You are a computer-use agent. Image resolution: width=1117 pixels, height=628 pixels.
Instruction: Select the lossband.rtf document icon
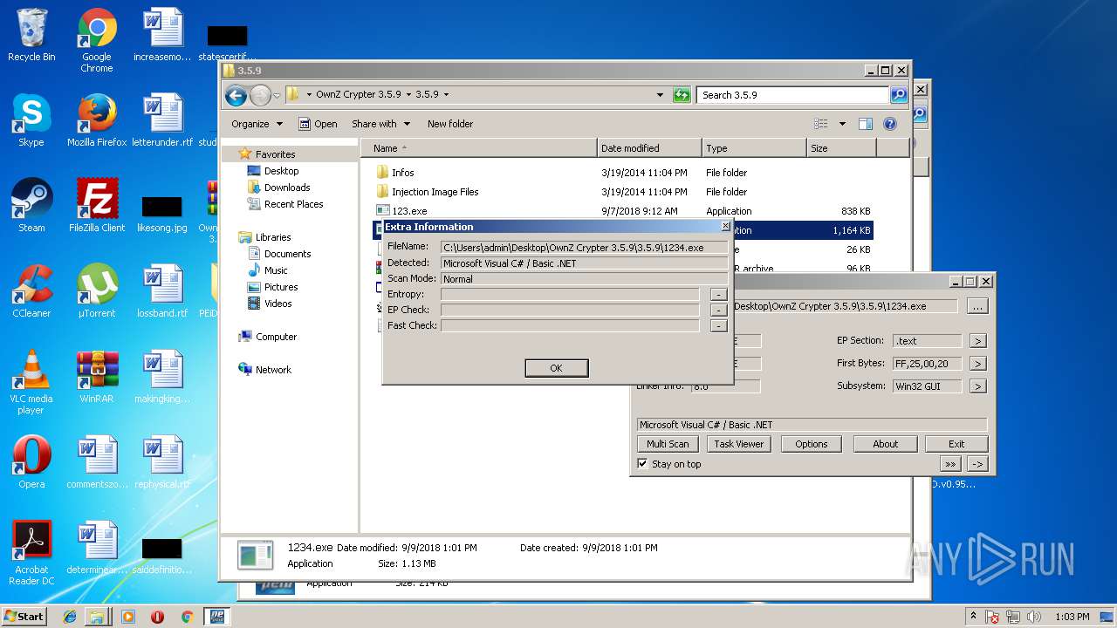pyautogui.click(x=162, y=291)
